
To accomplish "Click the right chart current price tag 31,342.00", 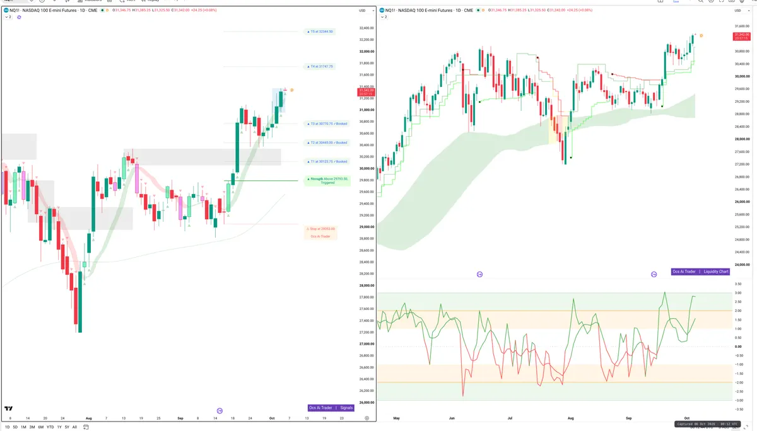I will pos(742,37).
